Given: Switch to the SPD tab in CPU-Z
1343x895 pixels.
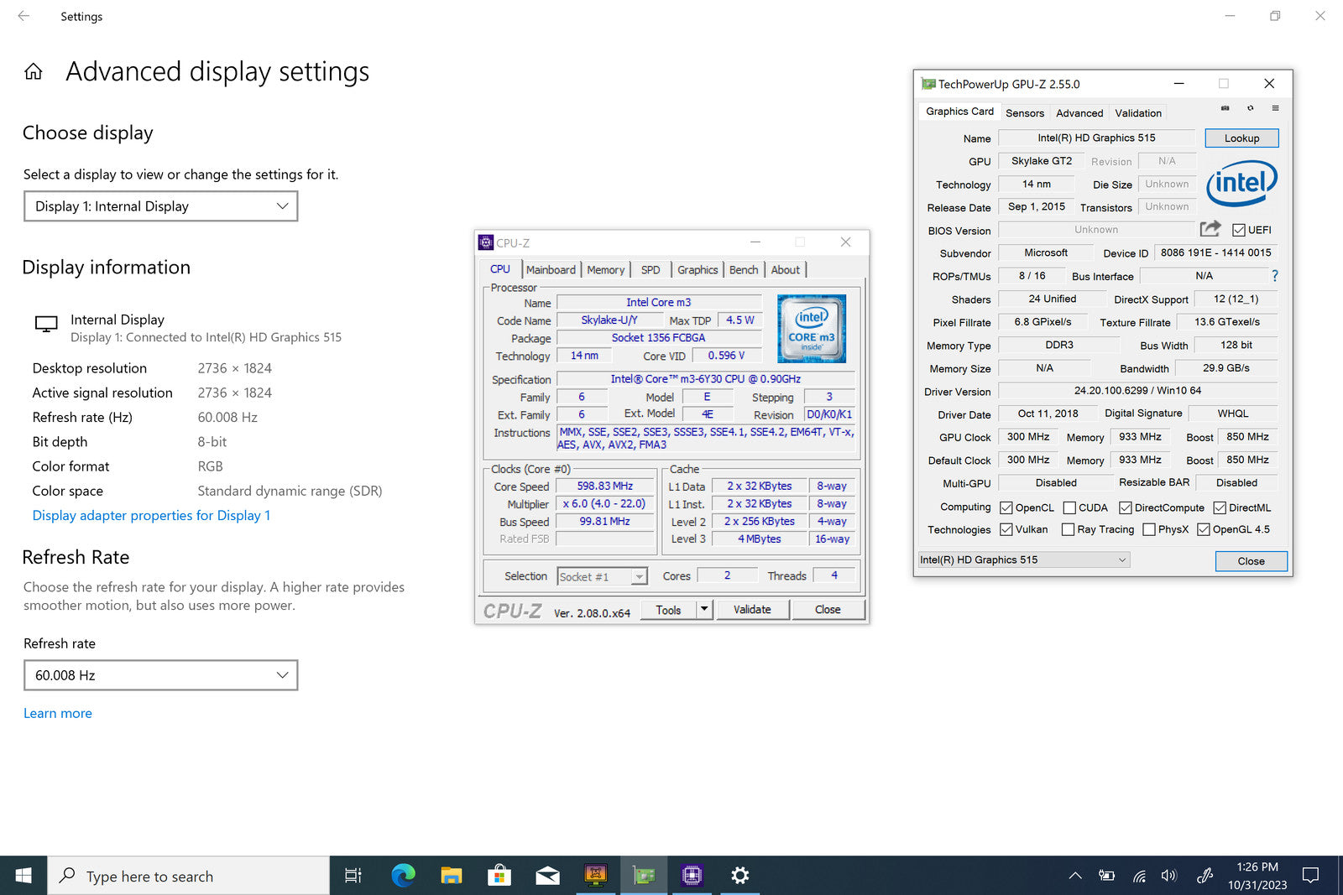Looking at the screenshot, I should point(651,269).
